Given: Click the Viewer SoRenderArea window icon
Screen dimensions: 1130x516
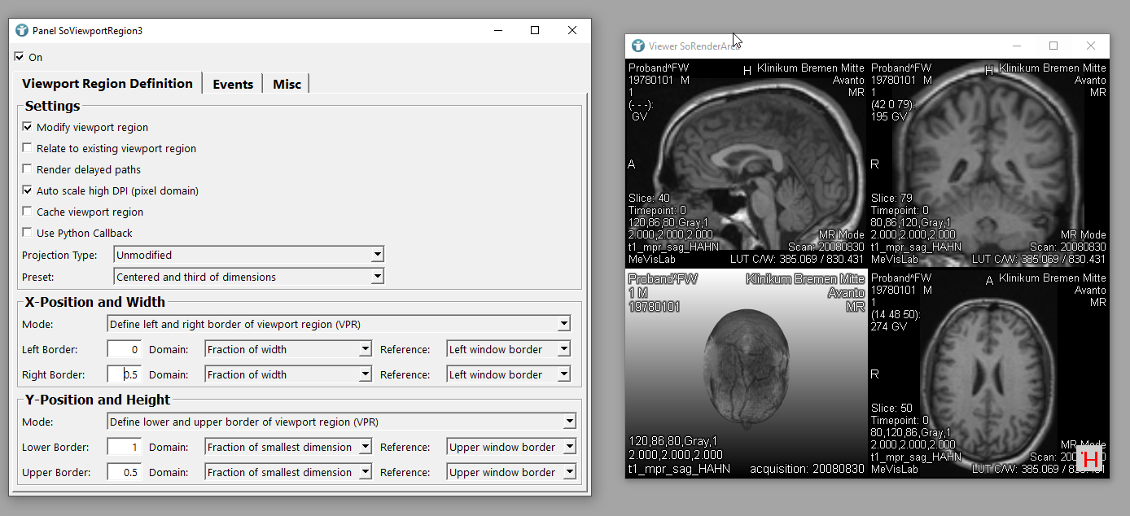Looking at the screenshot, I should click(638, 46).
